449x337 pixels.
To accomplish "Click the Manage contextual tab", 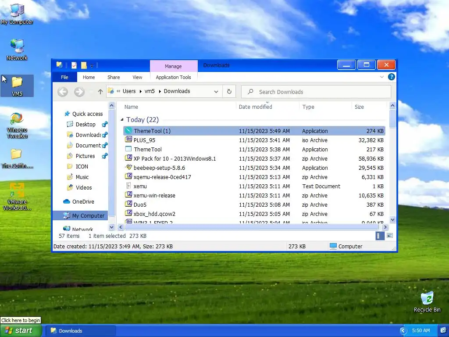I will tap(174, 66).
